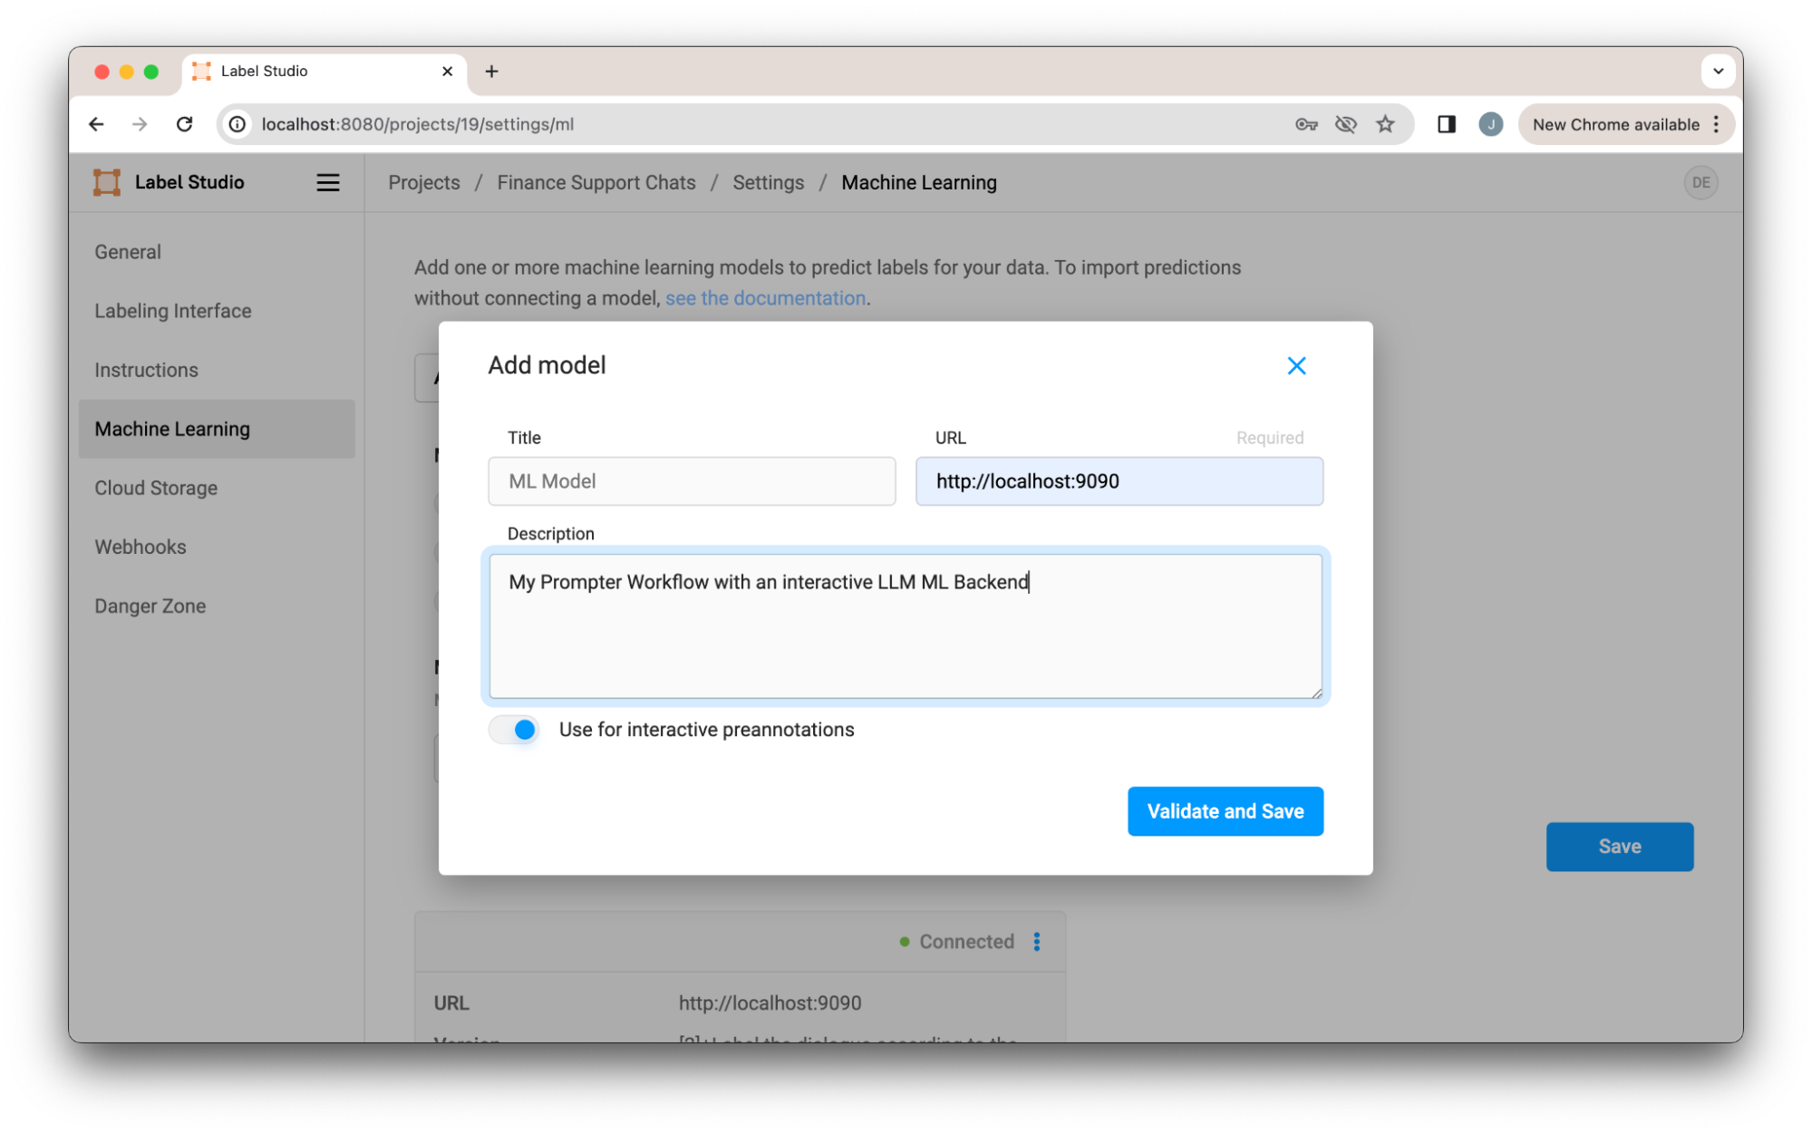The image size is (1812, 1134).
Task: Open the Cloud Storage settings tab
Action: click(x=156, y=488)
